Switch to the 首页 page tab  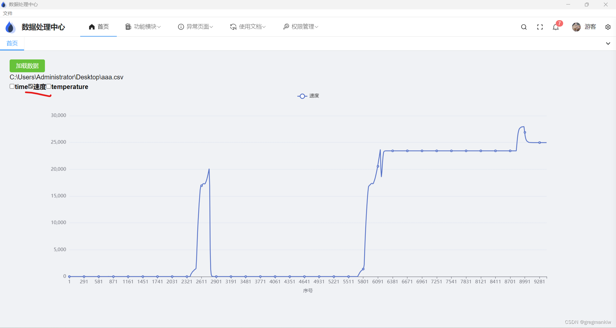tap(12, 43)
